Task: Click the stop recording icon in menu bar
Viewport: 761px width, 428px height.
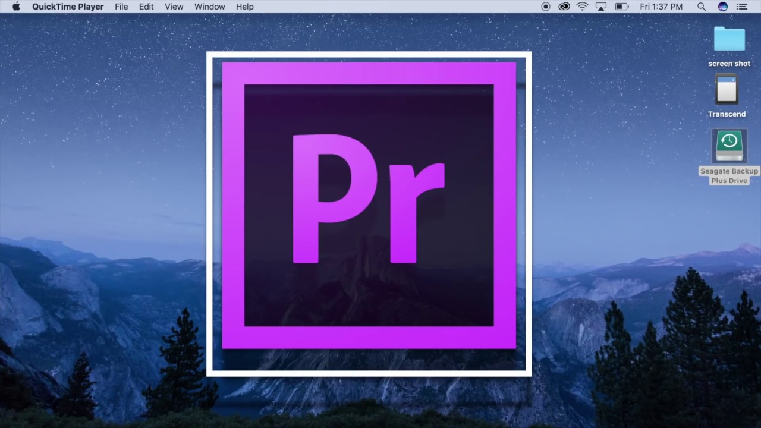Action: tap(546, 7)
